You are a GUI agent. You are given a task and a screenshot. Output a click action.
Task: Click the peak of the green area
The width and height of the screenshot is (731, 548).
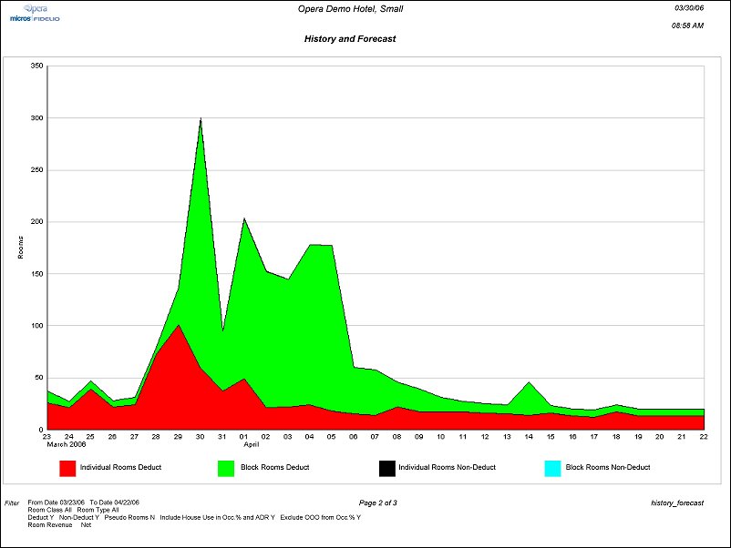pyautogui.click(x=201, y=120)
